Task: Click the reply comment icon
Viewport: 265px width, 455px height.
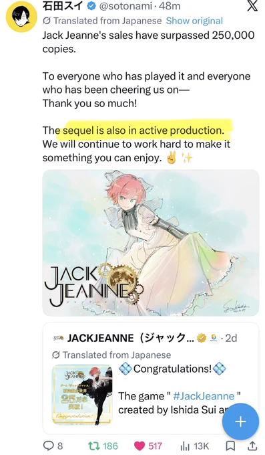Action: 48,446
